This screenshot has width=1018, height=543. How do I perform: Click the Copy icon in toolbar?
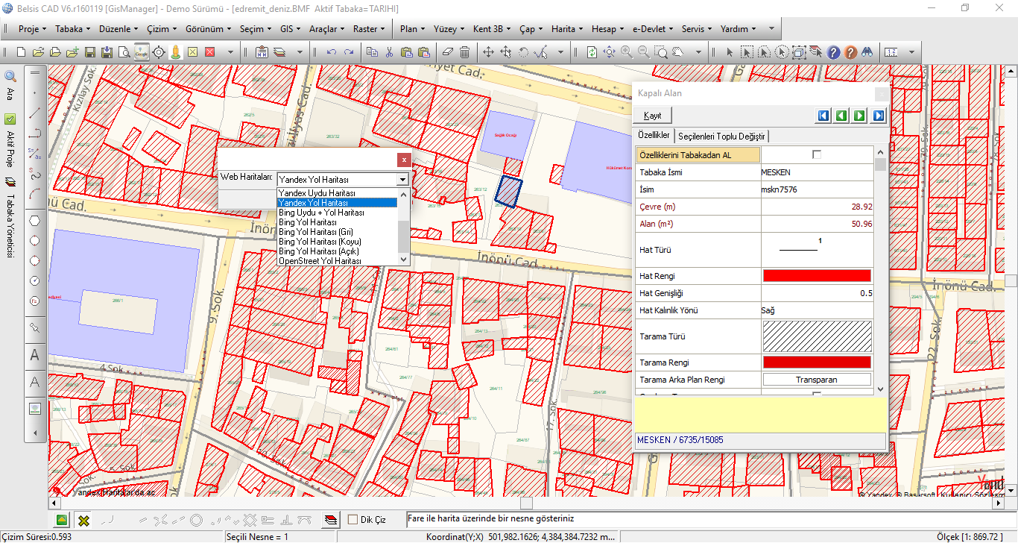pos(371,52)
